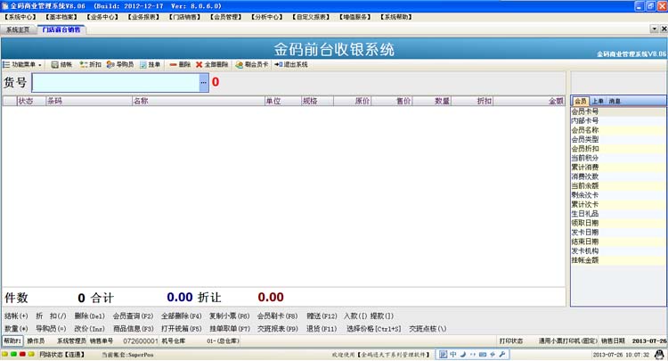Click the 交班报表(F9) shortcut button
Screen dimensions: 668x361
click(x=277, y=329)
